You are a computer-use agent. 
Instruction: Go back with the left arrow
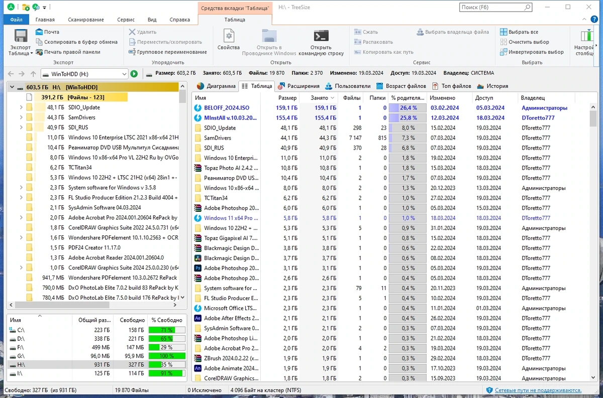[x=11, y=74]
